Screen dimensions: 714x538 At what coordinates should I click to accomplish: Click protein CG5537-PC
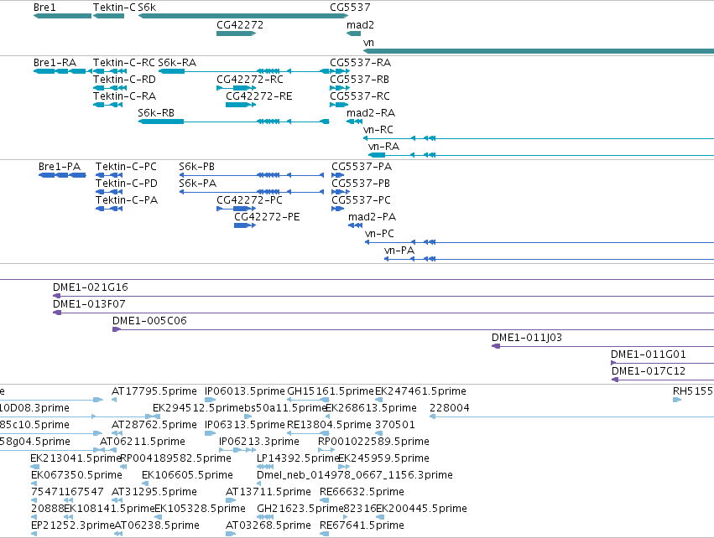(x=337, y=209)
